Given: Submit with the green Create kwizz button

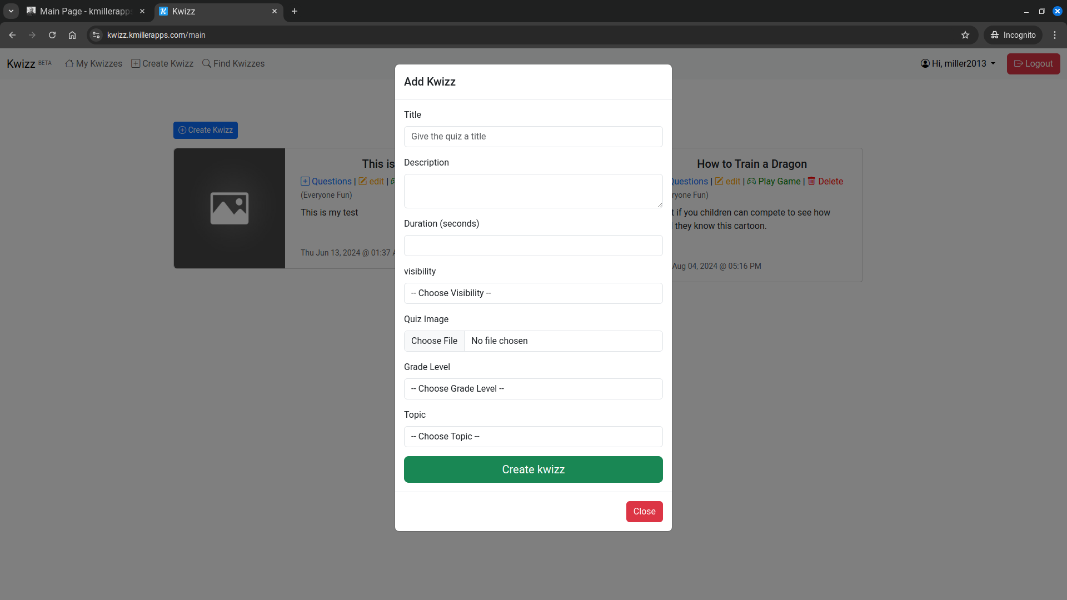Looking at the screenshot, I should (533, 469).
